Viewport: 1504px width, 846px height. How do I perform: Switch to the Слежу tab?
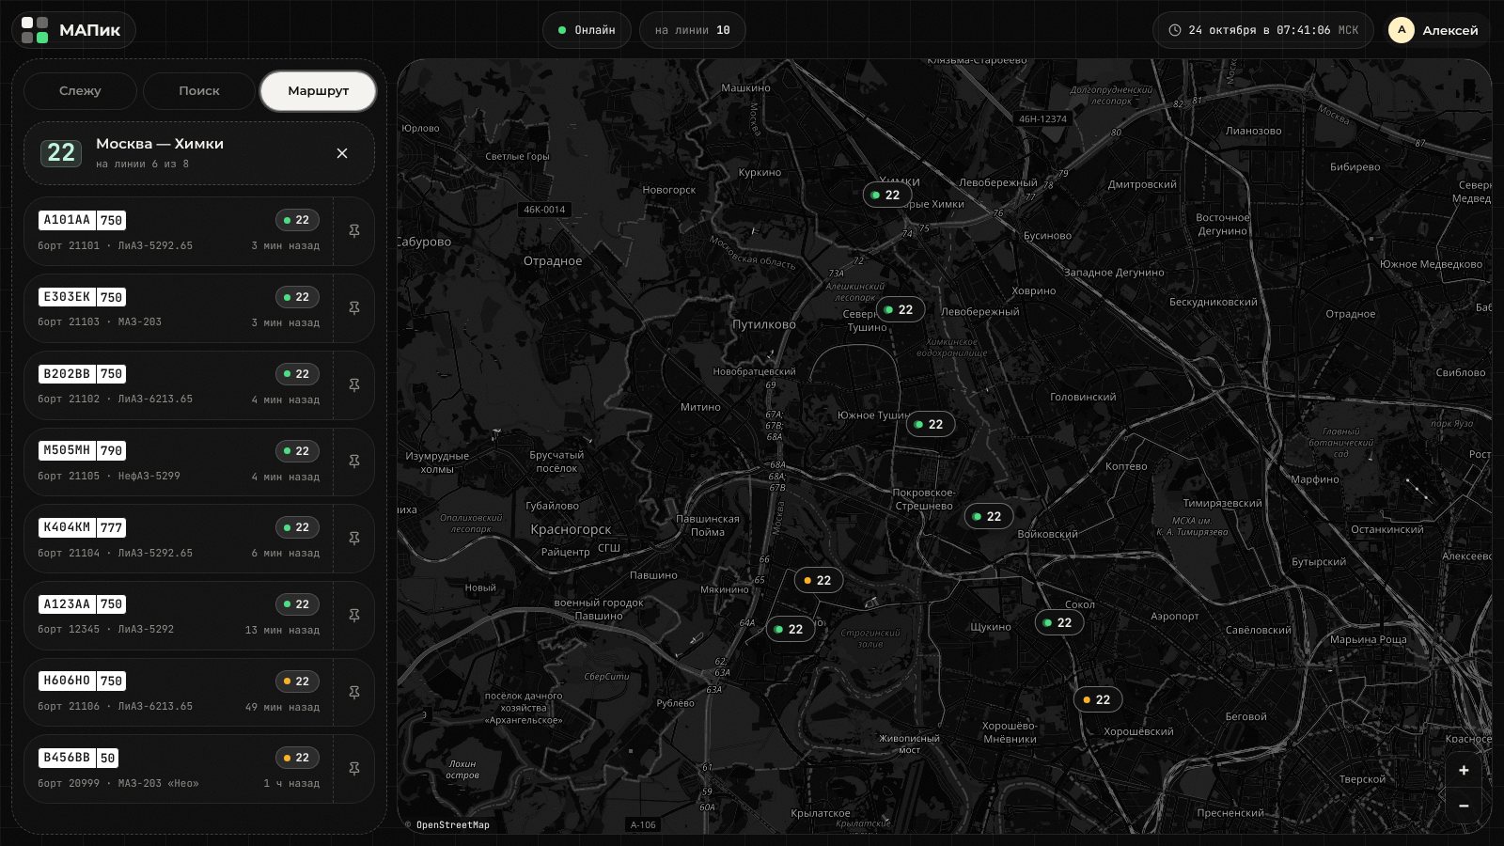[x=80, y=91]
